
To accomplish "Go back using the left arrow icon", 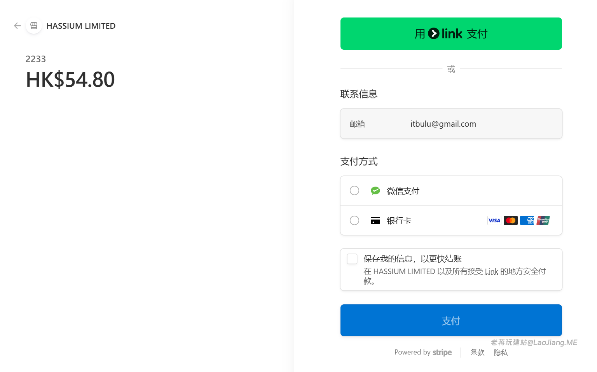I will [17, 26].
